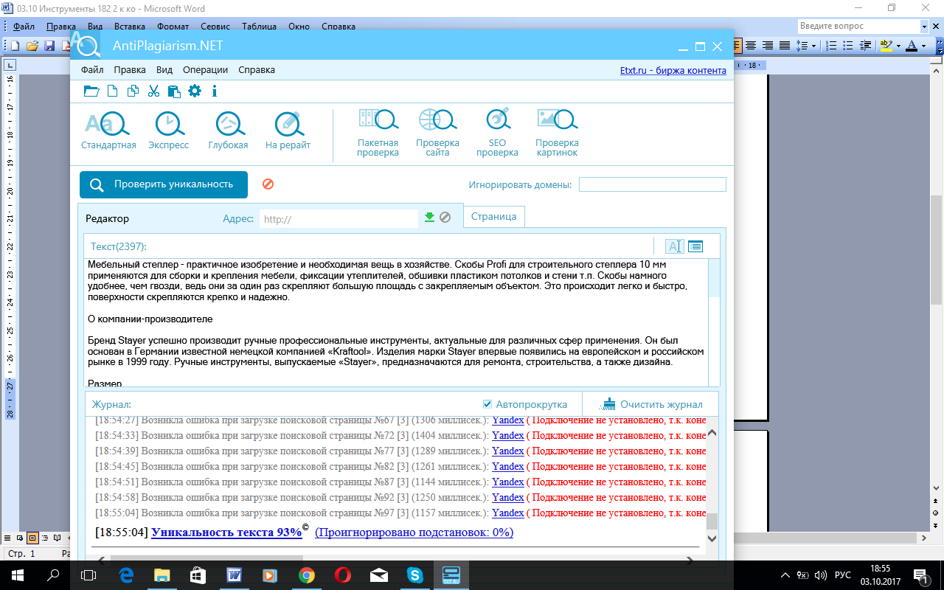Click the Игнорировать домены input field
The height and width of the screenshot is (590, 944).
click(653, 184)
